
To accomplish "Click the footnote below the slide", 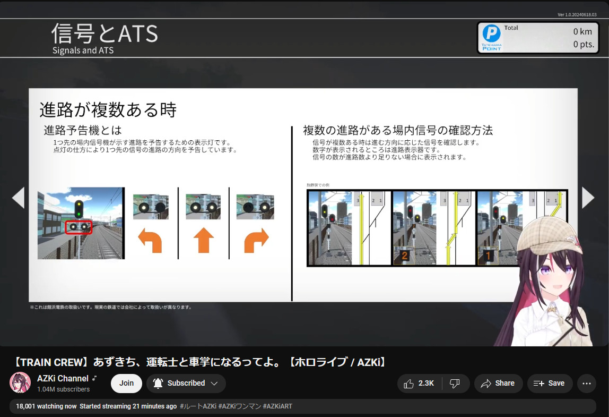I will (111, 307).
